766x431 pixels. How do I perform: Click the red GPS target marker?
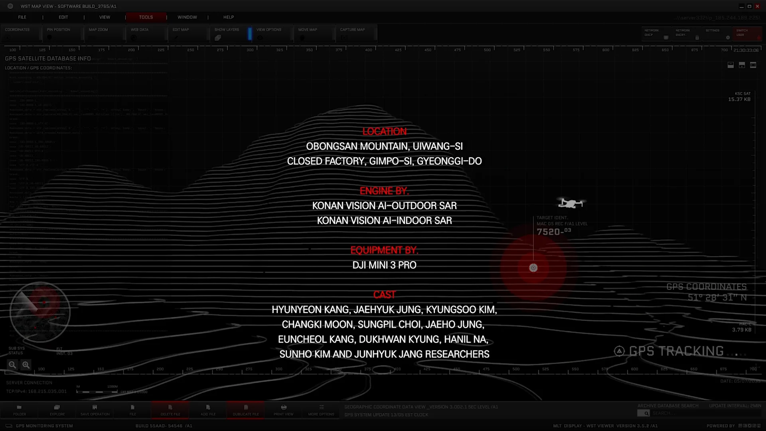[533, 268]
